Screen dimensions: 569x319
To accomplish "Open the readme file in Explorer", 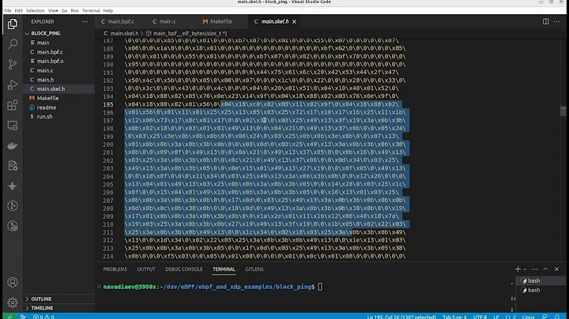I will [58, 107].
